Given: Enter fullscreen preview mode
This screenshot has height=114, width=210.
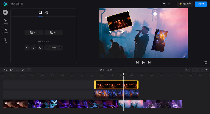Looking at the screenshot, I should pos(206,62).
